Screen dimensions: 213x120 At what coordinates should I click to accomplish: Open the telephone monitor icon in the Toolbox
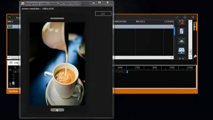pyautogui.click(x=181, y=50)
